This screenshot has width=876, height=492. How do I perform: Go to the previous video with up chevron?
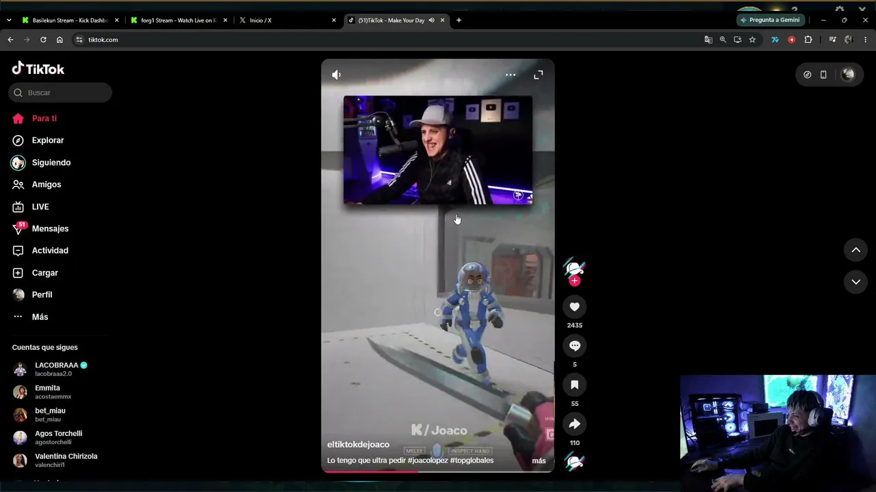pos(855,250)
